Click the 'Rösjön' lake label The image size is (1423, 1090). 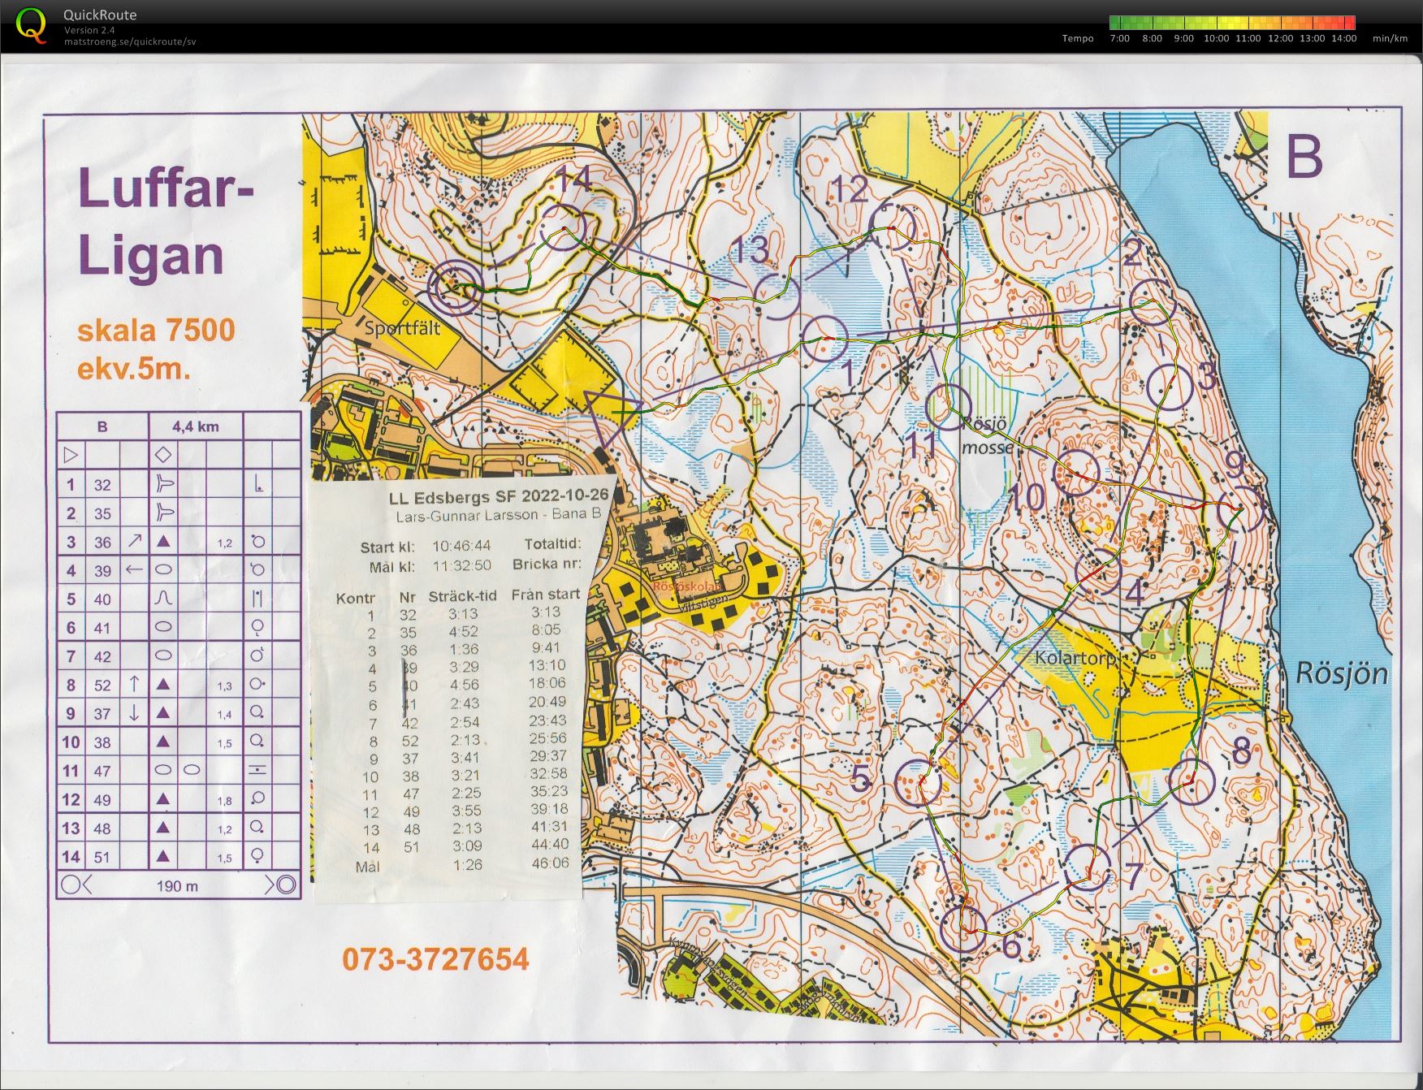(1341, 673)
